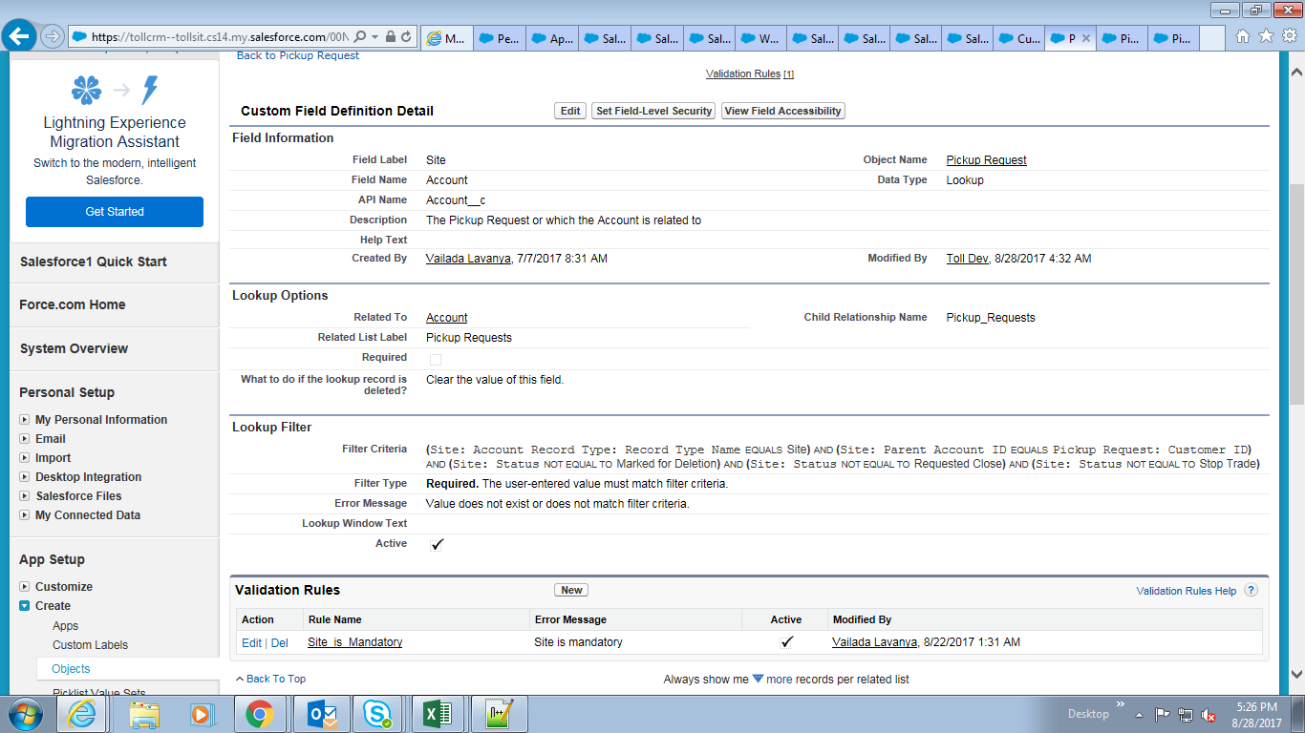Click the page scrollbar down arrow
The width and height of the screenshot is (1305, 733).
[1296, 675]
